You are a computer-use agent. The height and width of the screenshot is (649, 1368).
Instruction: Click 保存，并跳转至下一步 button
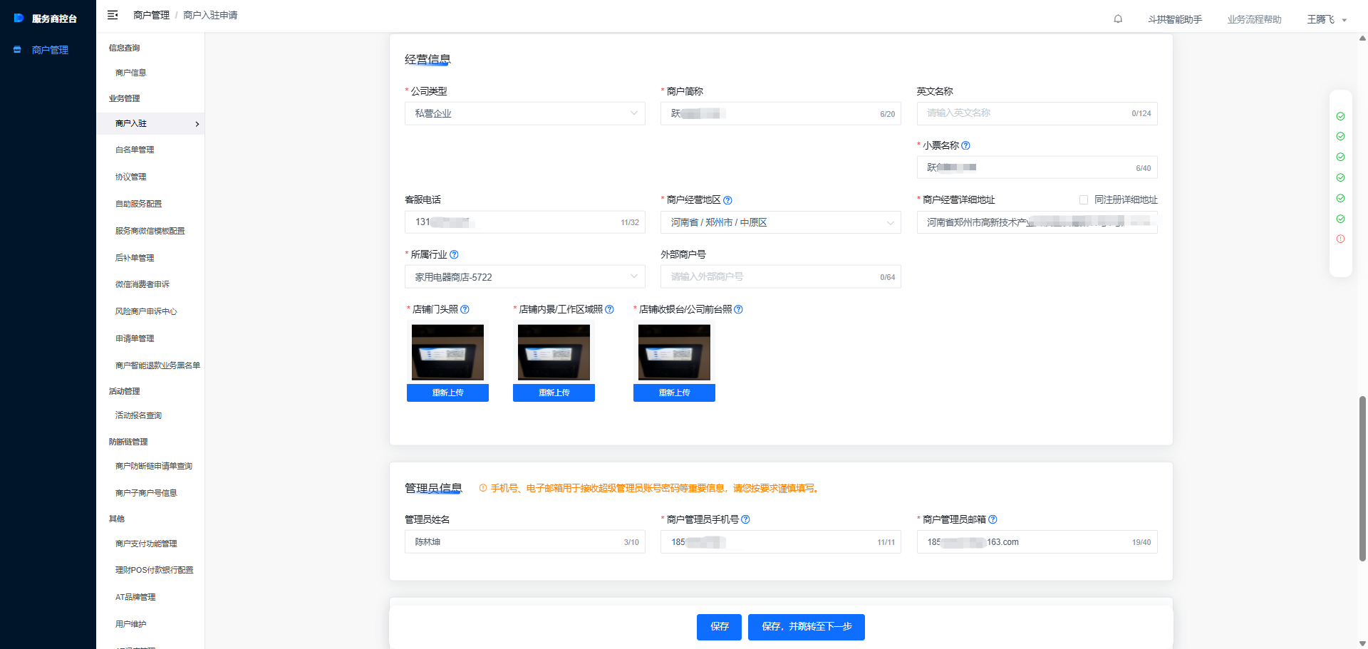tap(807, 627)
